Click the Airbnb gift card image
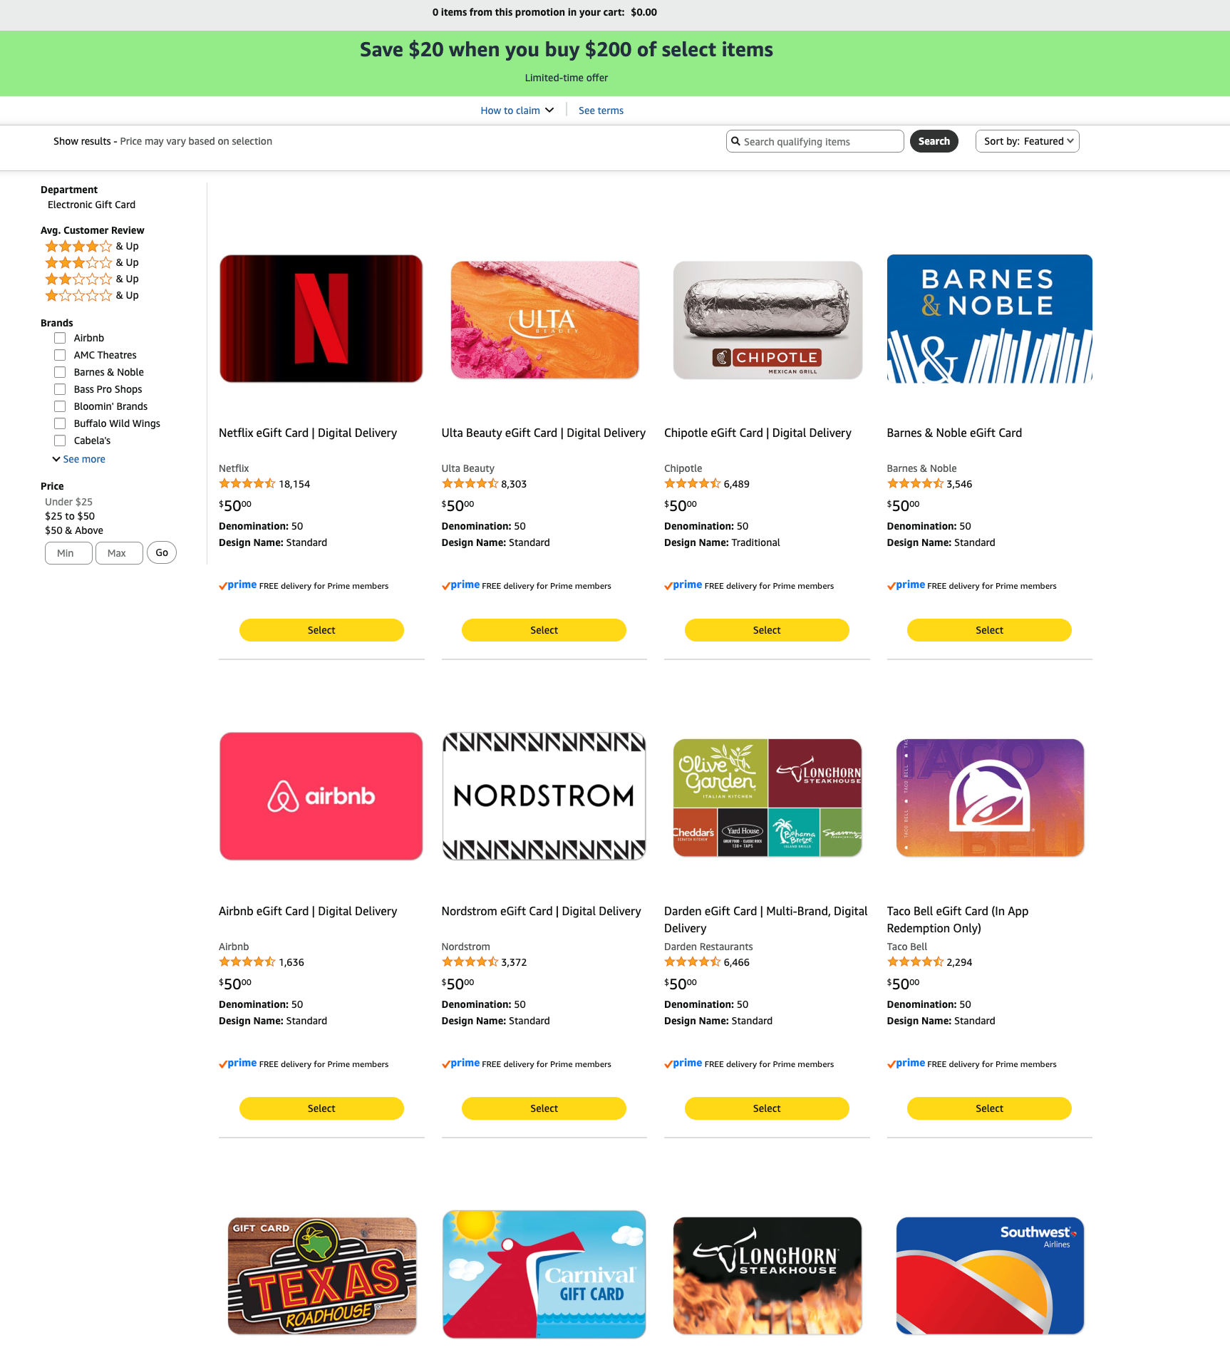The height and width of the screenshot is (1360, 1230). click(x=321, y=796)
